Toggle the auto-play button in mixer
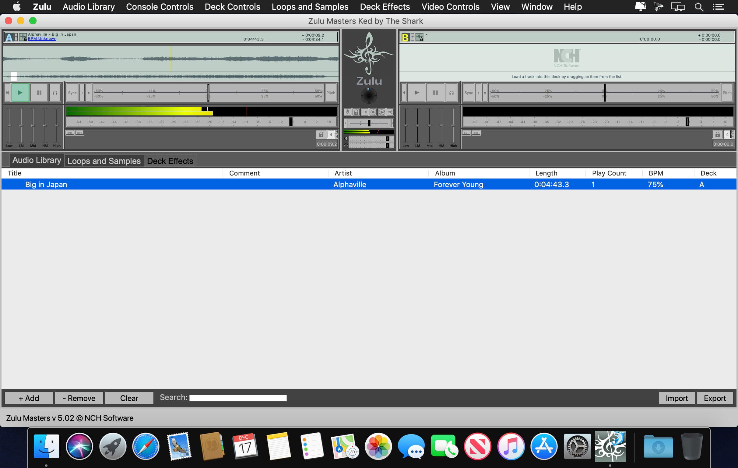This screenshot has width=738, height=468. (x=381, y=112)
